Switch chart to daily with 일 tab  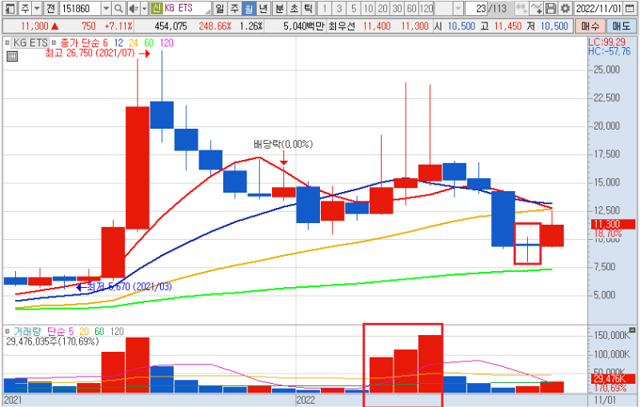point(220,8)
